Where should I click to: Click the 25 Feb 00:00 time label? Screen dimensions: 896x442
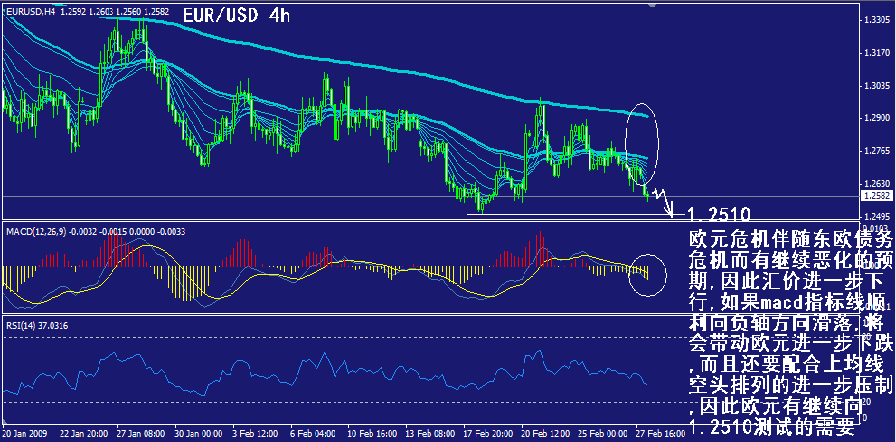pyautogui.click(x=605, y=433)
